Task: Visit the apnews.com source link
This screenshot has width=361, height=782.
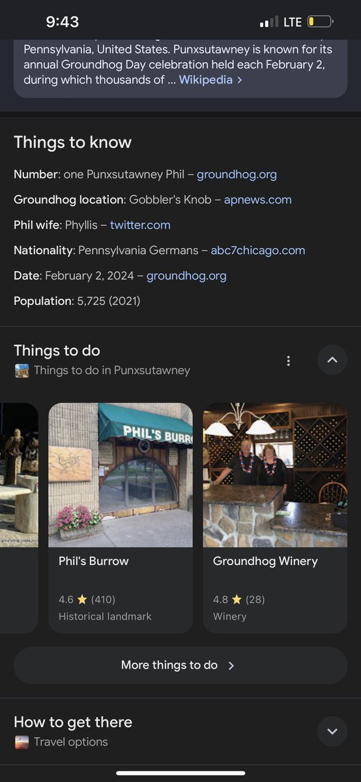Action: [257, 200]
